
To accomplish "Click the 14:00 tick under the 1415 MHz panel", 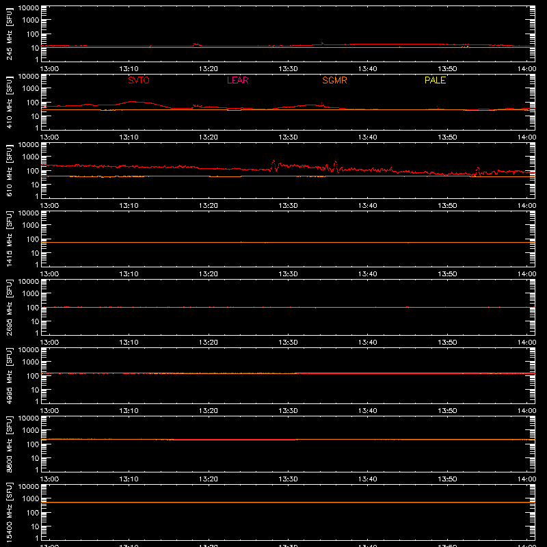I will point(526,274).
